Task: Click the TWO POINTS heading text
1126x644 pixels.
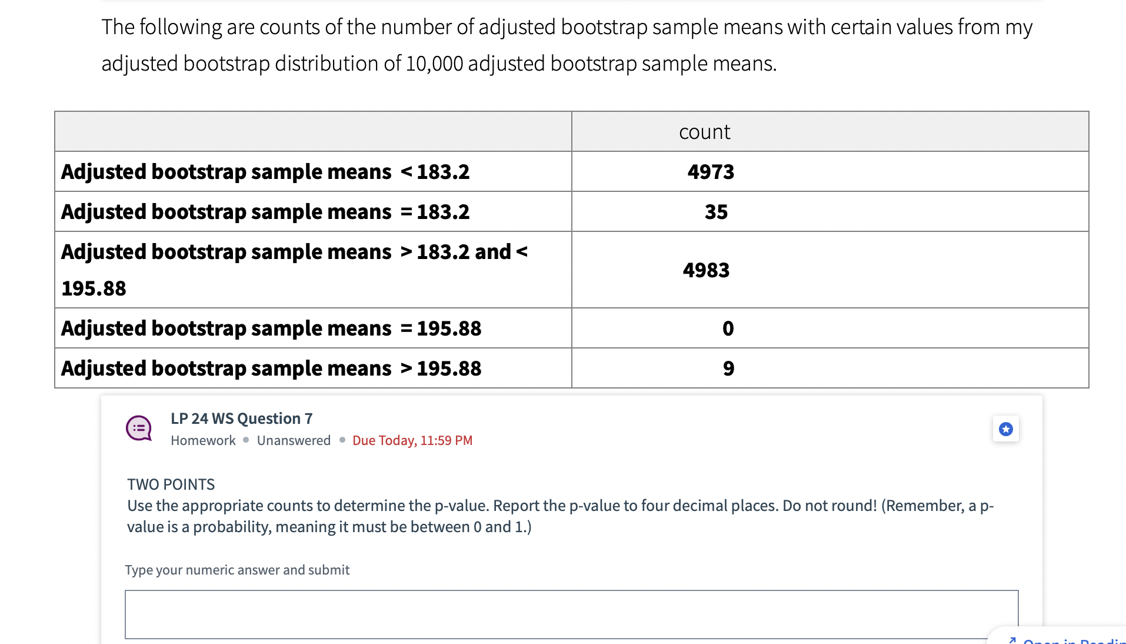Action: tap(170, 484)
